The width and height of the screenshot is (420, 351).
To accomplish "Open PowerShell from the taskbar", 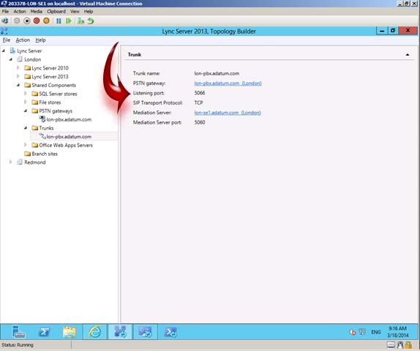I will 44,332.
